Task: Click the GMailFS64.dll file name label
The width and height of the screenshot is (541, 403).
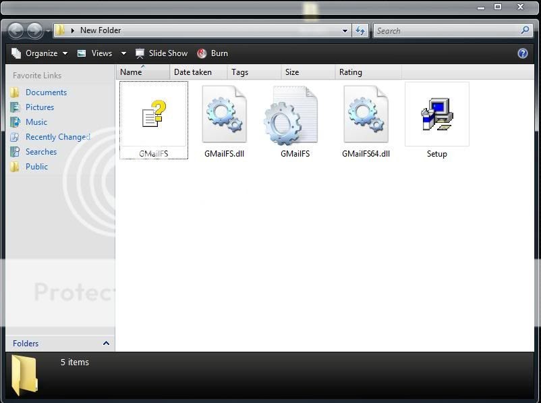Action: click(366, 154)
